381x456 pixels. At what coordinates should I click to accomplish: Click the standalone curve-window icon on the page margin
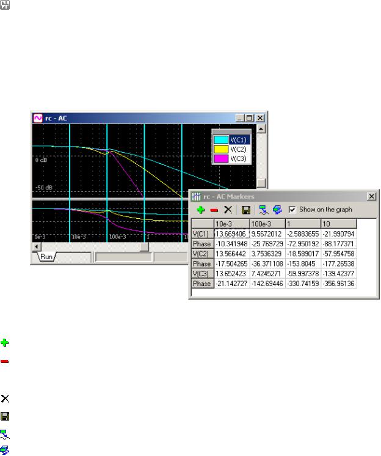5,435
